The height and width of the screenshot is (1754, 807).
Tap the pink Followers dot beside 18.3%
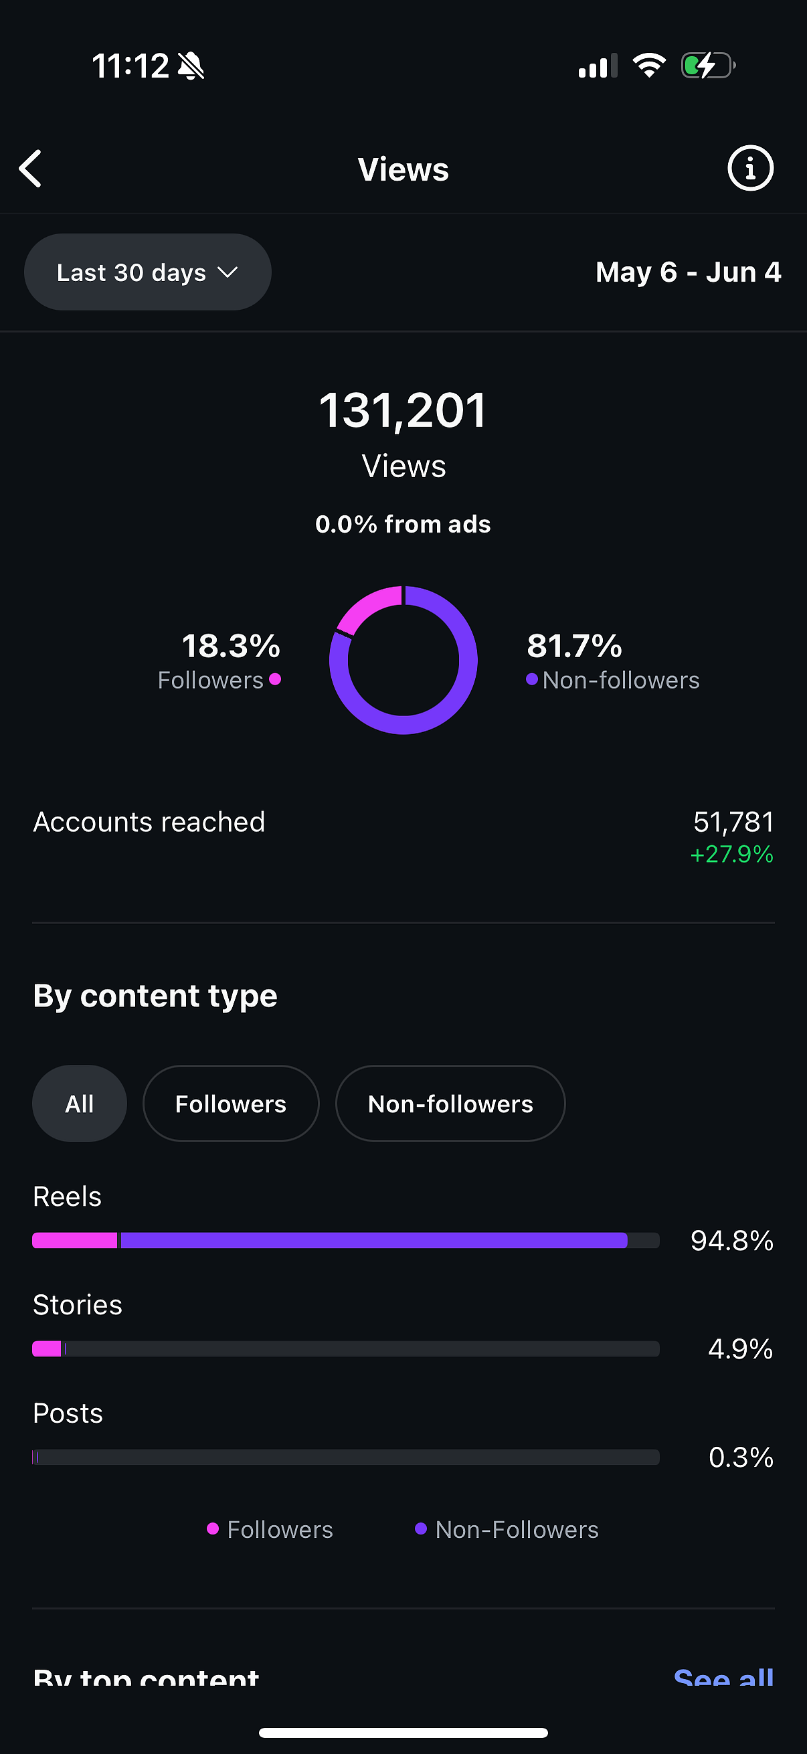[275, 679]
